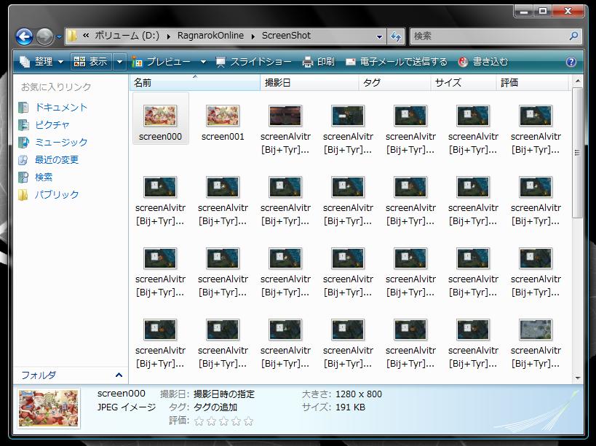The height and width of the screenshot is (446, 596).
Task: Click the 最近の変更 icon in the sidebar
Action: click(23, 160)
